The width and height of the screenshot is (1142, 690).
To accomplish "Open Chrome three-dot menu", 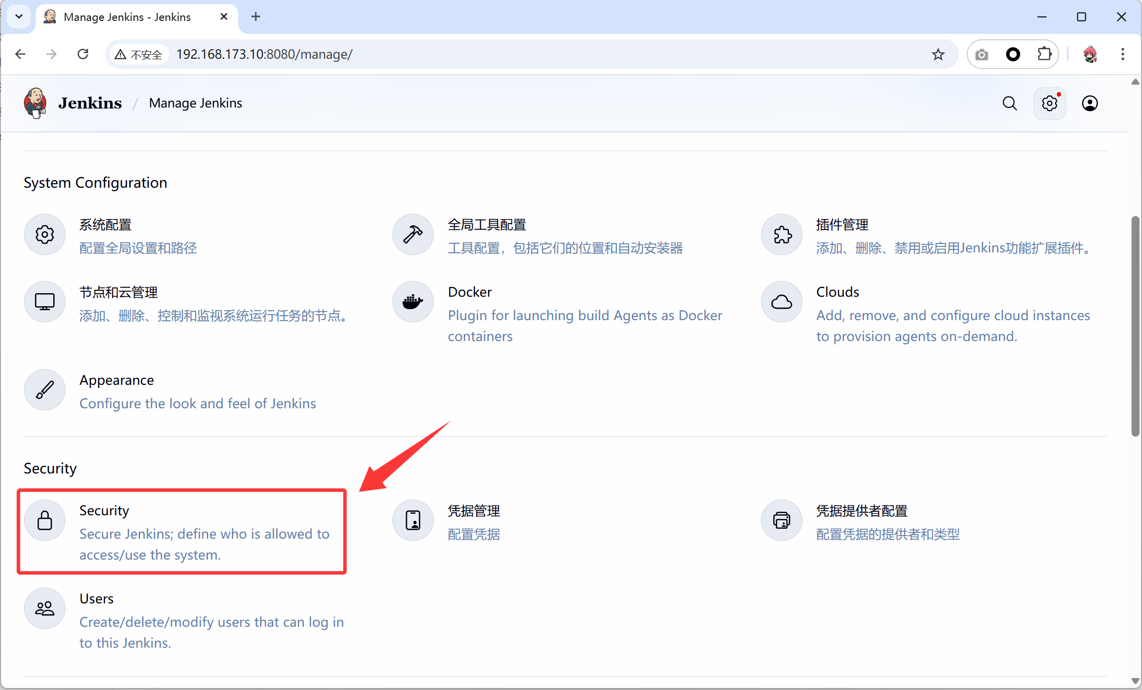I will tap(1123, 54).
